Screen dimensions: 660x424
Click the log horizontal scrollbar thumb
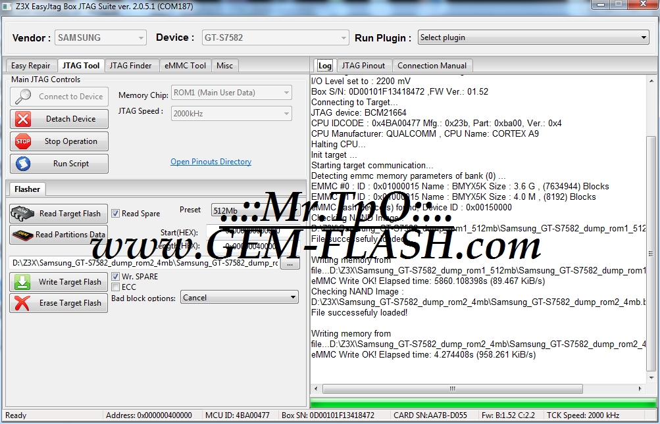[453, 389]
